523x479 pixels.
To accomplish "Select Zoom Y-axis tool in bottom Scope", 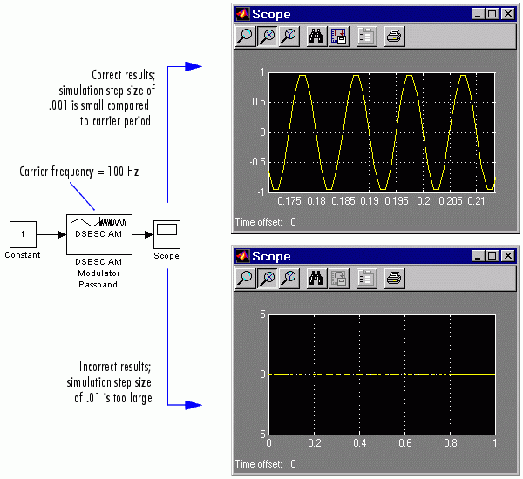I will (x=289, y=278).
